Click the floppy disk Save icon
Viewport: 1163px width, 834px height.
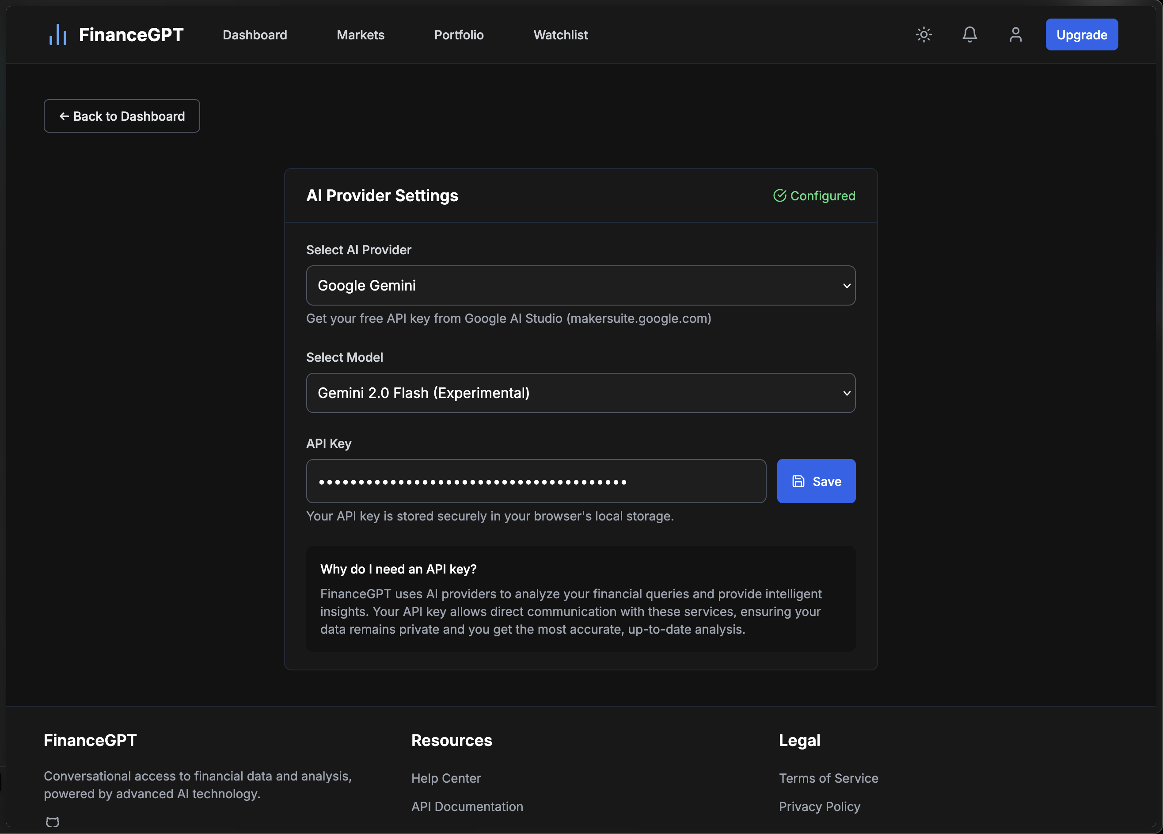[798, 482]
